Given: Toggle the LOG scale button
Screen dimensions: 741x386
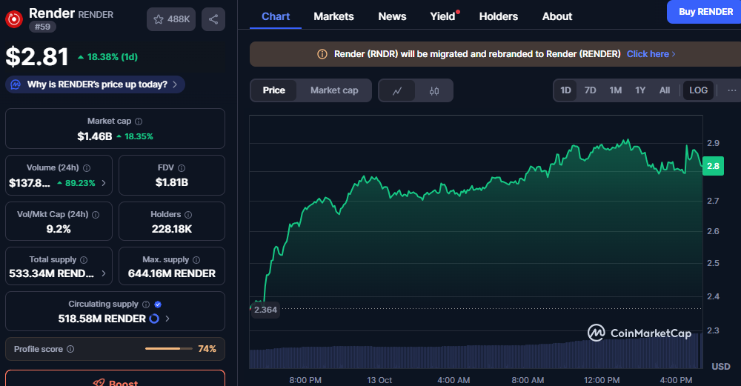Looking at the screenshot, I should coord(698,90).
